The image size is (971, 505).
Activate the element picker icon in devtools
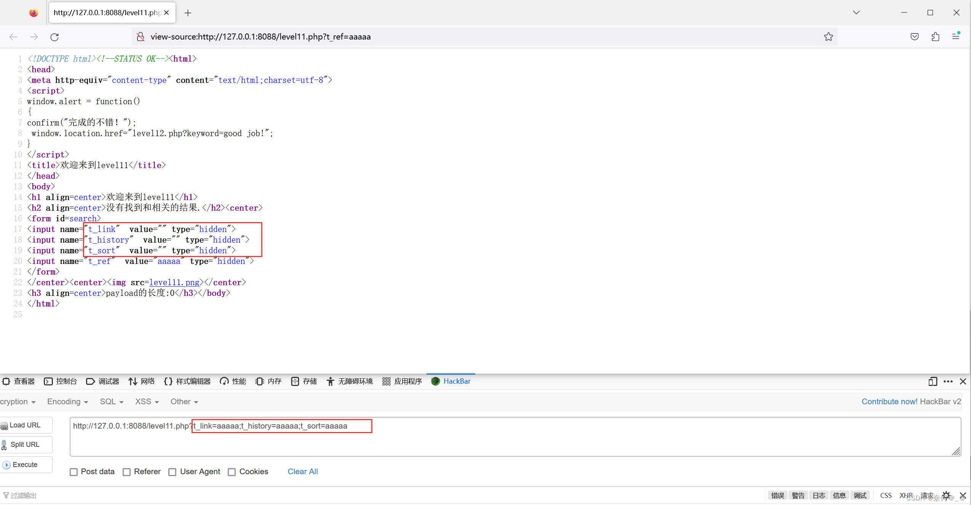coord(6,381)
